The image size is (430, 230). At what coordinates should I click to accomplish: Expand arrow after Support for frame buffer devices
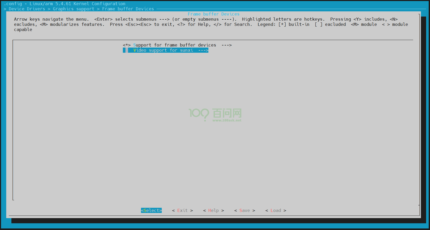pos(226,45)
